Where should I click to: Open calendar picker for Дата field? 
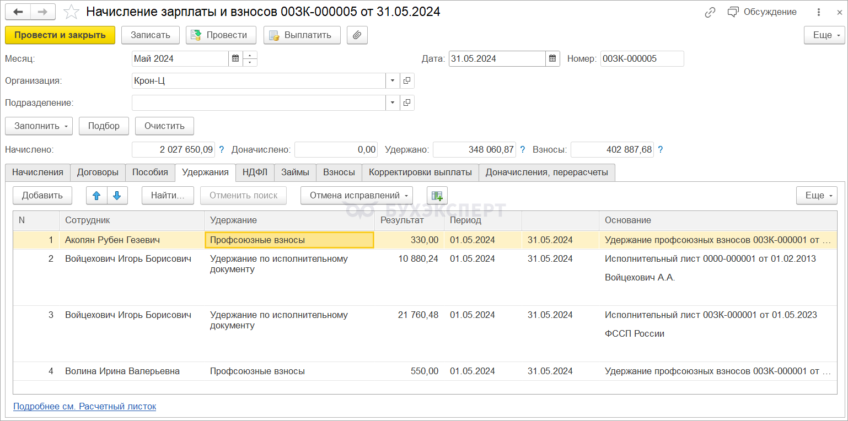pyautogui.click(x=552, y=59)
